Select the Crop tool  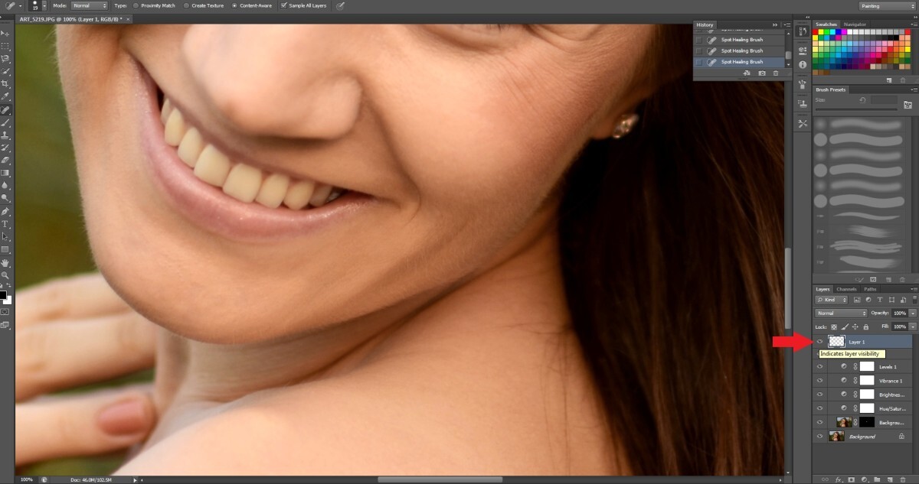[5, 84]
